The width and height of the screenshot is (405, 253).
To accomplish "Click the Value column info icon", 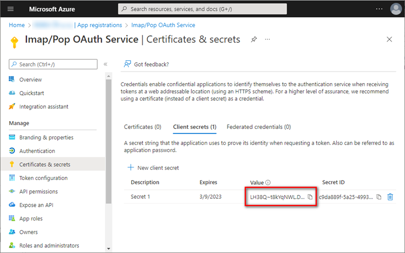I will pos(268,183).
